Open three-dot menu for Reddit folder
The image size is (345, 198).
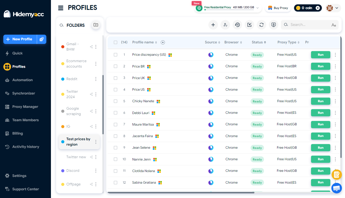coord(96,79)
